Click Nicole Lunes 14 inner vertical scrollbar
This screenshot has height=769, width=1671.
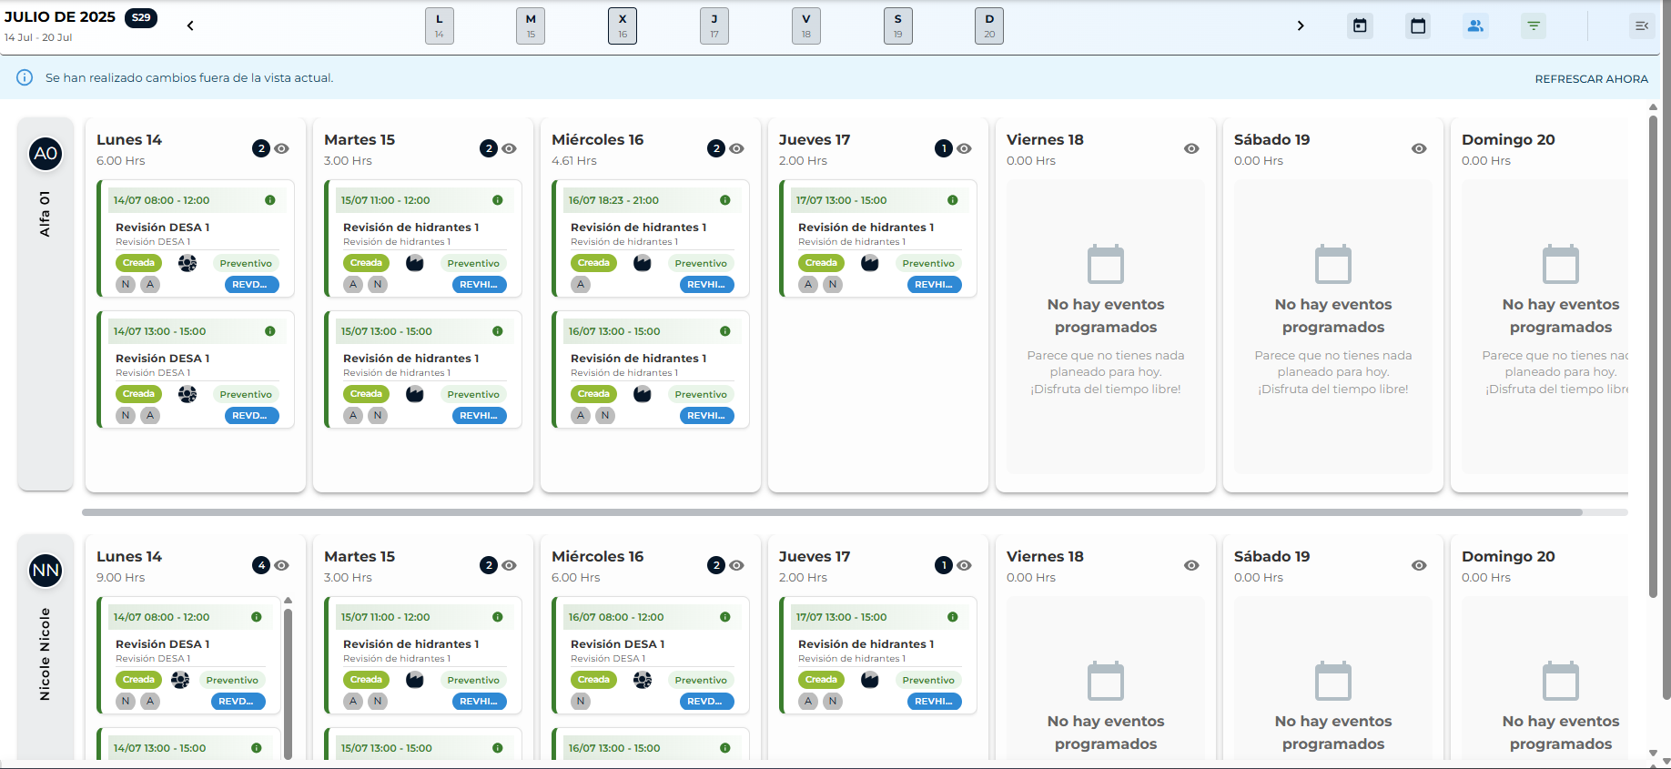pyautogui.click(x=288, y=683)
